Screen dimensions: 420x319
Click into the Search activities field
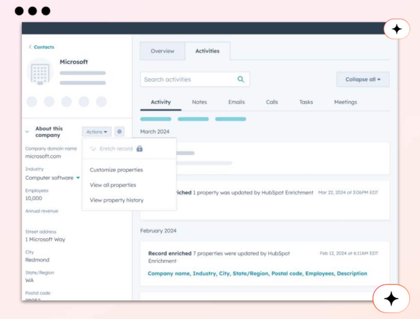coord(187,79)
